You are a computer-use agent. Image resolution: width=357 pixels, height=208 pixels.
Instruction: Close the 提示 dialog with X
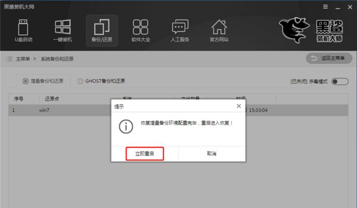239,106
